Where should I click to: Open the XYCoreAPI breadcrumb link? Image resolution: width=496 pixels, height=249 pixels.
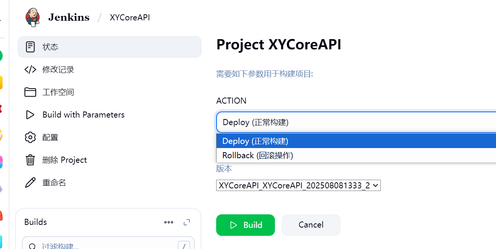pos(130,18)
